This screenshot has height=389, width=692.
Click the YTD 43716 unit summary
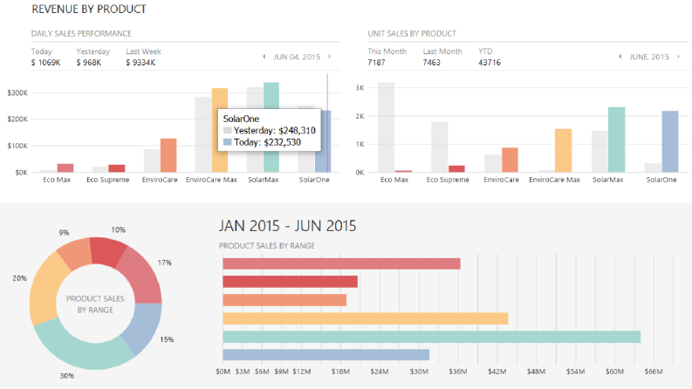(x=490, y=57)
